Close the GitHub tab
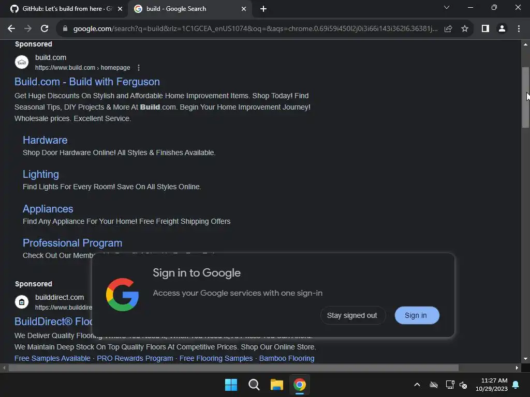This screenshot has width=530, height=397. (120, 9)
